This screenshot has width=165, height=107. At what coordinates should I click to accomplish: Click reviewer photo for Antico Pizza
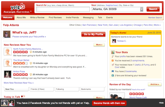click(x=8, y=74)
